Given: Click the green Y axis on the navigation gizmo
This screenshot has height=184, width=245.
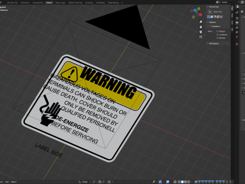Looking at the screenshot, I should (x=199, y=8).
